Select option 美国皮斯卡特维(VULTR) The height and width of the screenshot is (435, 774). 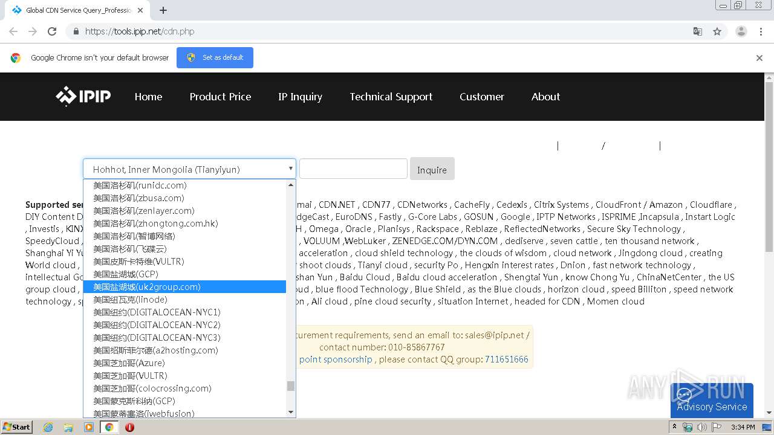coord(184,262)
